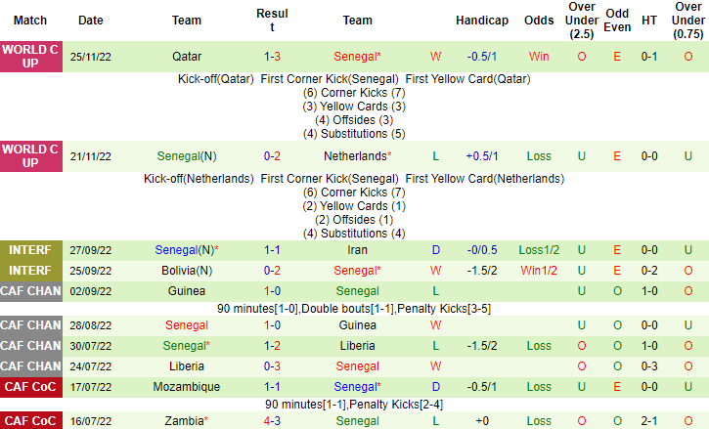Click the Date column header
The height and width of the screenshot is (429, 709).
pos(90,20)
